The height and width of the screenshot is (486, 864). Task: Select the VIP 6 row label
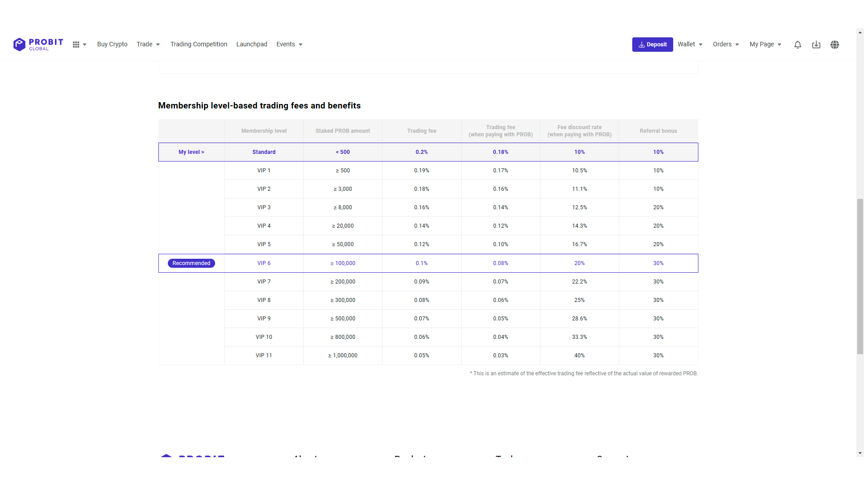coord(264,263)
